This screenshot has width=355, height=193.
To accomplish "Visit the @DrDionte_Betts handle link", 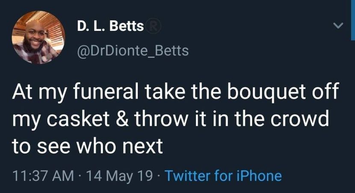I will tap(133, 51).
